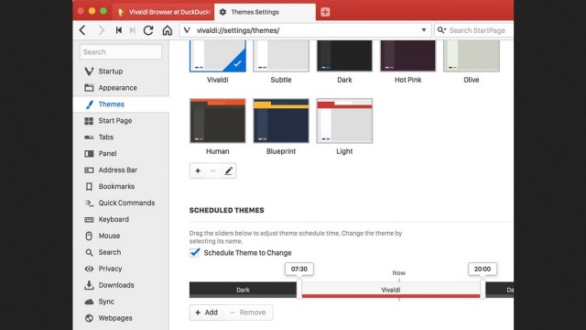This screenshot has width=586, height=330.
Task: Expand the address bar dropdown arrow
Action: [424, 30]
